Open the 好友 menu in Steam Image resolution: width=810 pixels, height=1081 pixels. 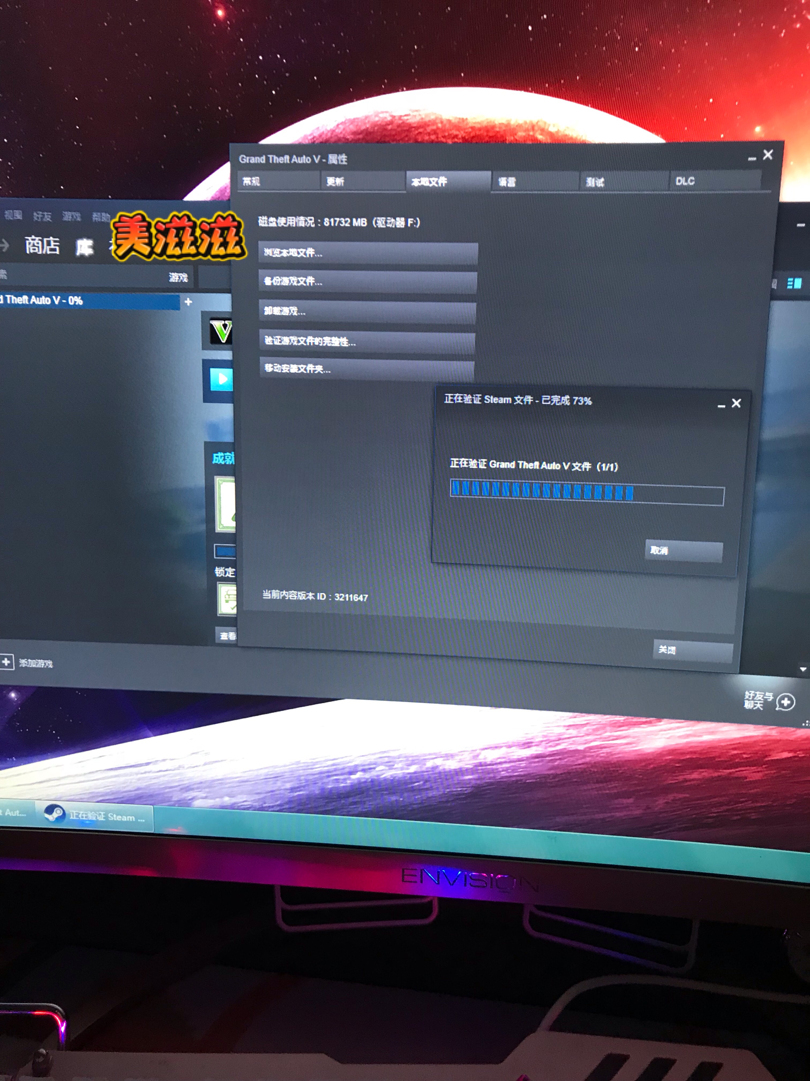[42, 216]
